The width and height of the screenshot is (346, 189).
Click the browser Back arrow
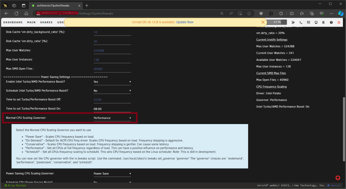(x=6, y=13)
